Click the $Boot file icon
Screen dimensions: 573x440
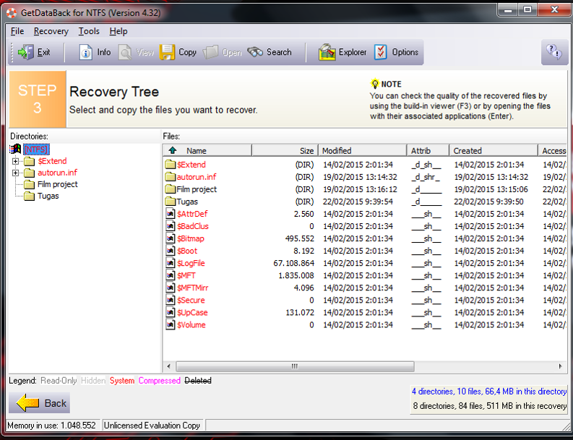171,251
